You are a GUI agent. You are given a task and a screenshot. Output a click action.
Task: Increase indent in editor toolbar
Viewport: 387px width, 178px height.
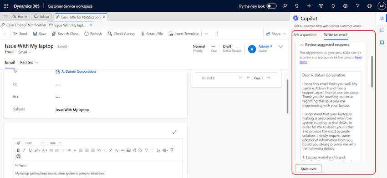point(69,150)
